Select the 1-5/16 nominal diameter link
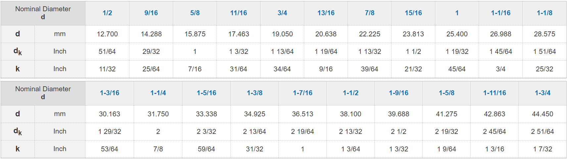568x160 pixels. 207,93
